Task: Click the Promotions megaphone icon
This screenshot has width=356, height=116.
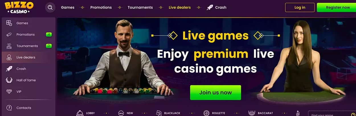Action: point(9,34)
